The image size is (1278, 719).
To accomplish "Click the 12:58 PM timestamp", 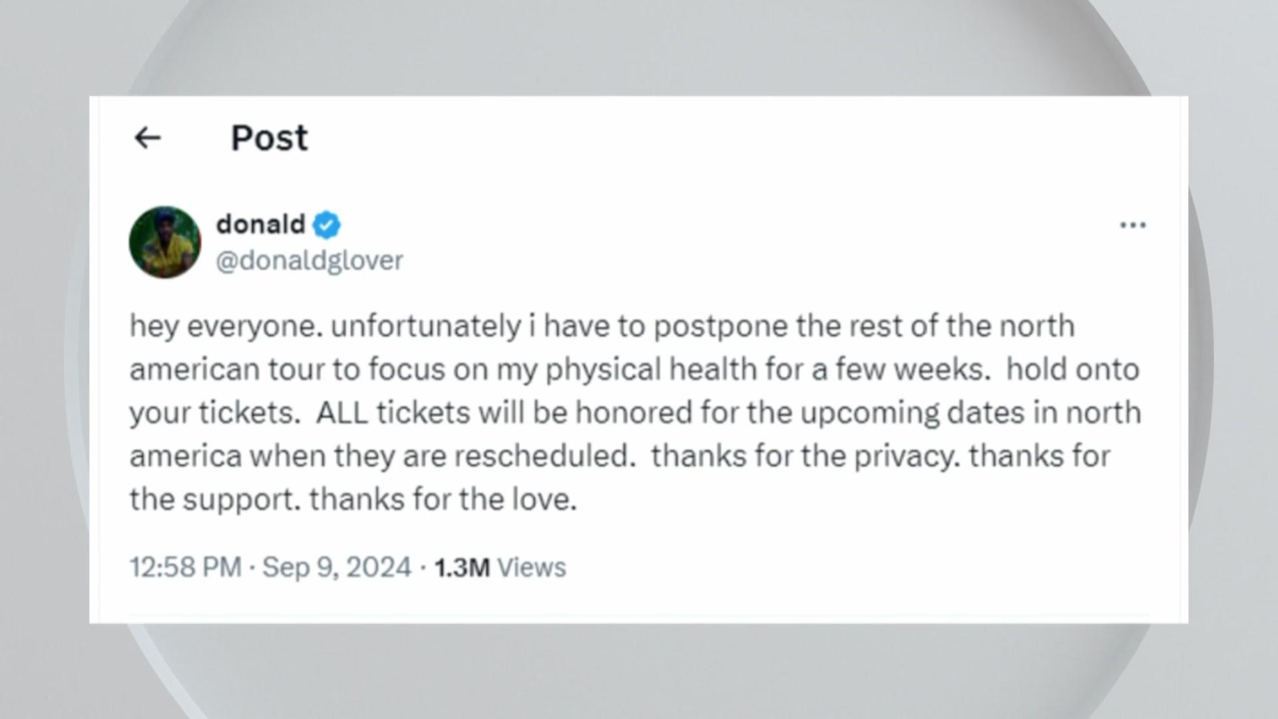I will pyautogui.click(x=185, y=567).
